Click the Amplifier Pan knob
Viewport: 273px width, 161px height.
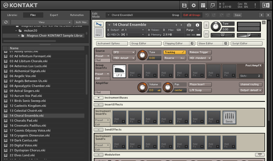click(x=168, y=87)
